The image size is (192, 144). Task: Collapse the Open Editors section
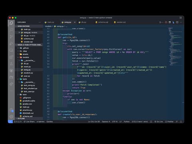tap(24, 26)
